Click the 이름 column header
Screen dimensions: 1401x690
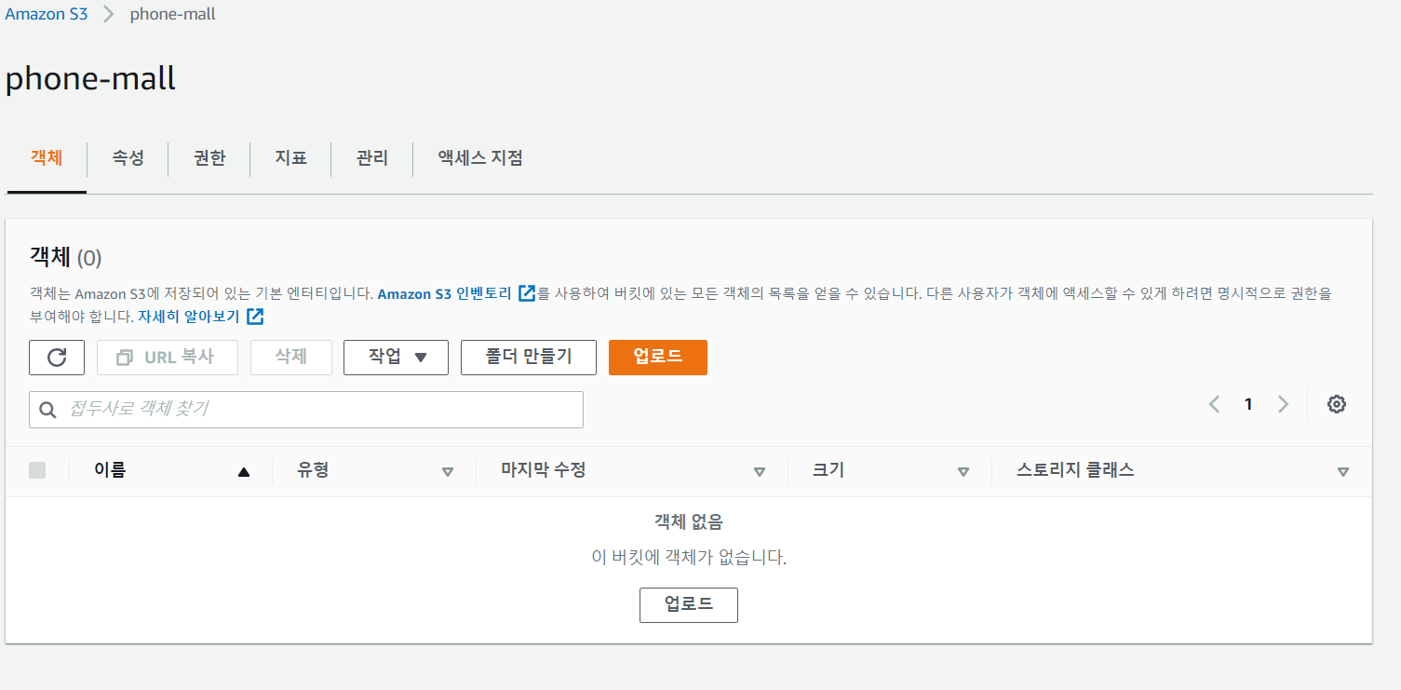pos(110,470)
